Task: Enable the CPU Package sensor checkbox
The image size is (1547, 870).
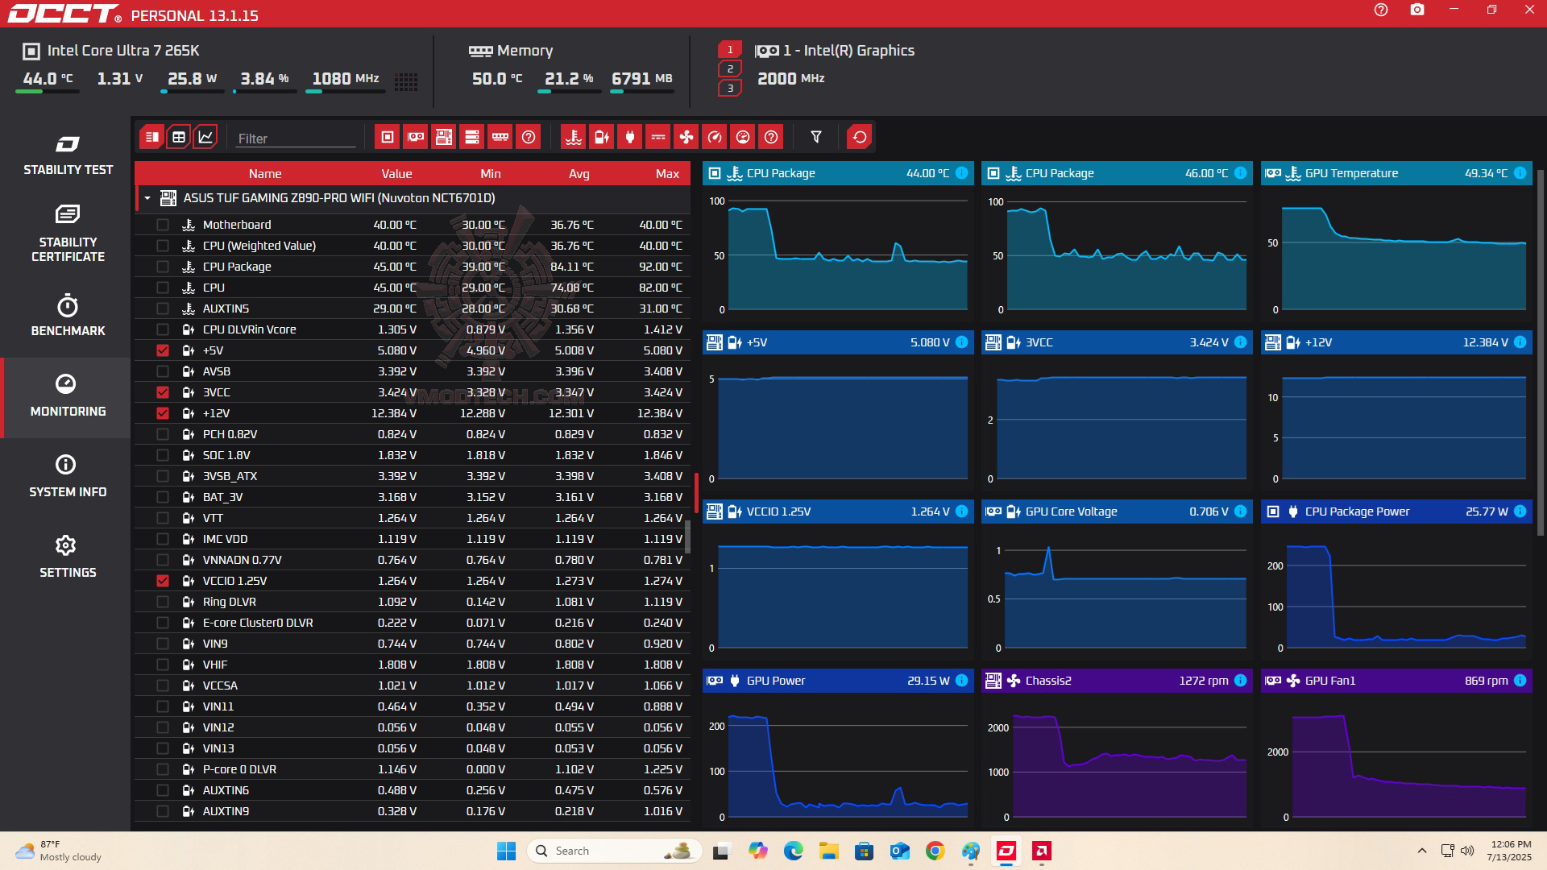Action: 163,267
